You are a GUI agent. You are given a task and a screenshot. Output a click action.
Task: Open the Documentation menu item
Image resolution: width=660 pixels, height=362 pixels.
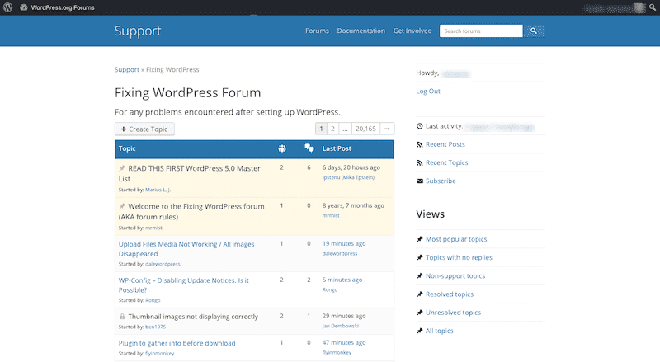coord(361,31)
